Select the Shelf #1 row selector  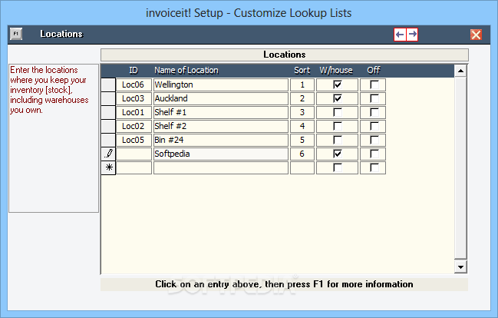pyautogui.click(x=108, y=113)
